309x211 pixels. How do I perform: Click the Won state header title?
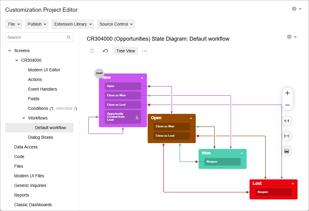tap(206, 153)
